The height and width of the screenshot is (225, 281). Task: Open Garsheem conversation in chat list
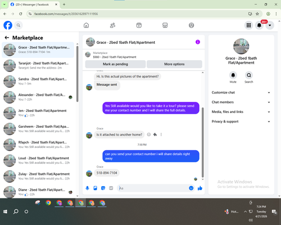pos(38,129)
